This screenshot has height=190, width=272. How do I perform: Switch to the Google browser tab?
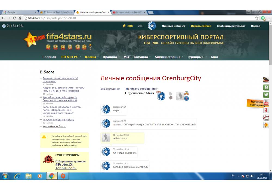(20, 12)
